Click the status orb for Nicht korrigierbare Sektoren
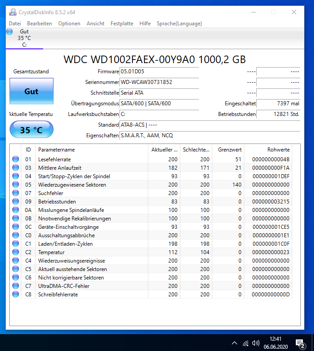This screenshot has height=351, width=314. click(16, 277)
